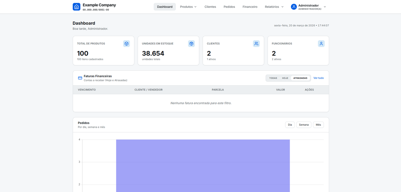Click the date and time text
Viewport: 401px width, 192px height.
(x=301, y=25)
